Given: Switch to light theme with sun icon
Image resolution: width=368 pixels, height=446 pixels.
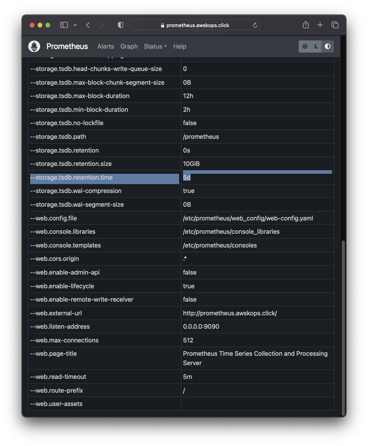Looking at the screenshot, I should pyautogui.click(x=305, y=46).
